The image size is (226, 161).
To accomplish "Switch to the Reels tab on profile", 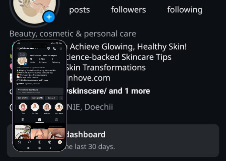I will click(x=39, y=119).
